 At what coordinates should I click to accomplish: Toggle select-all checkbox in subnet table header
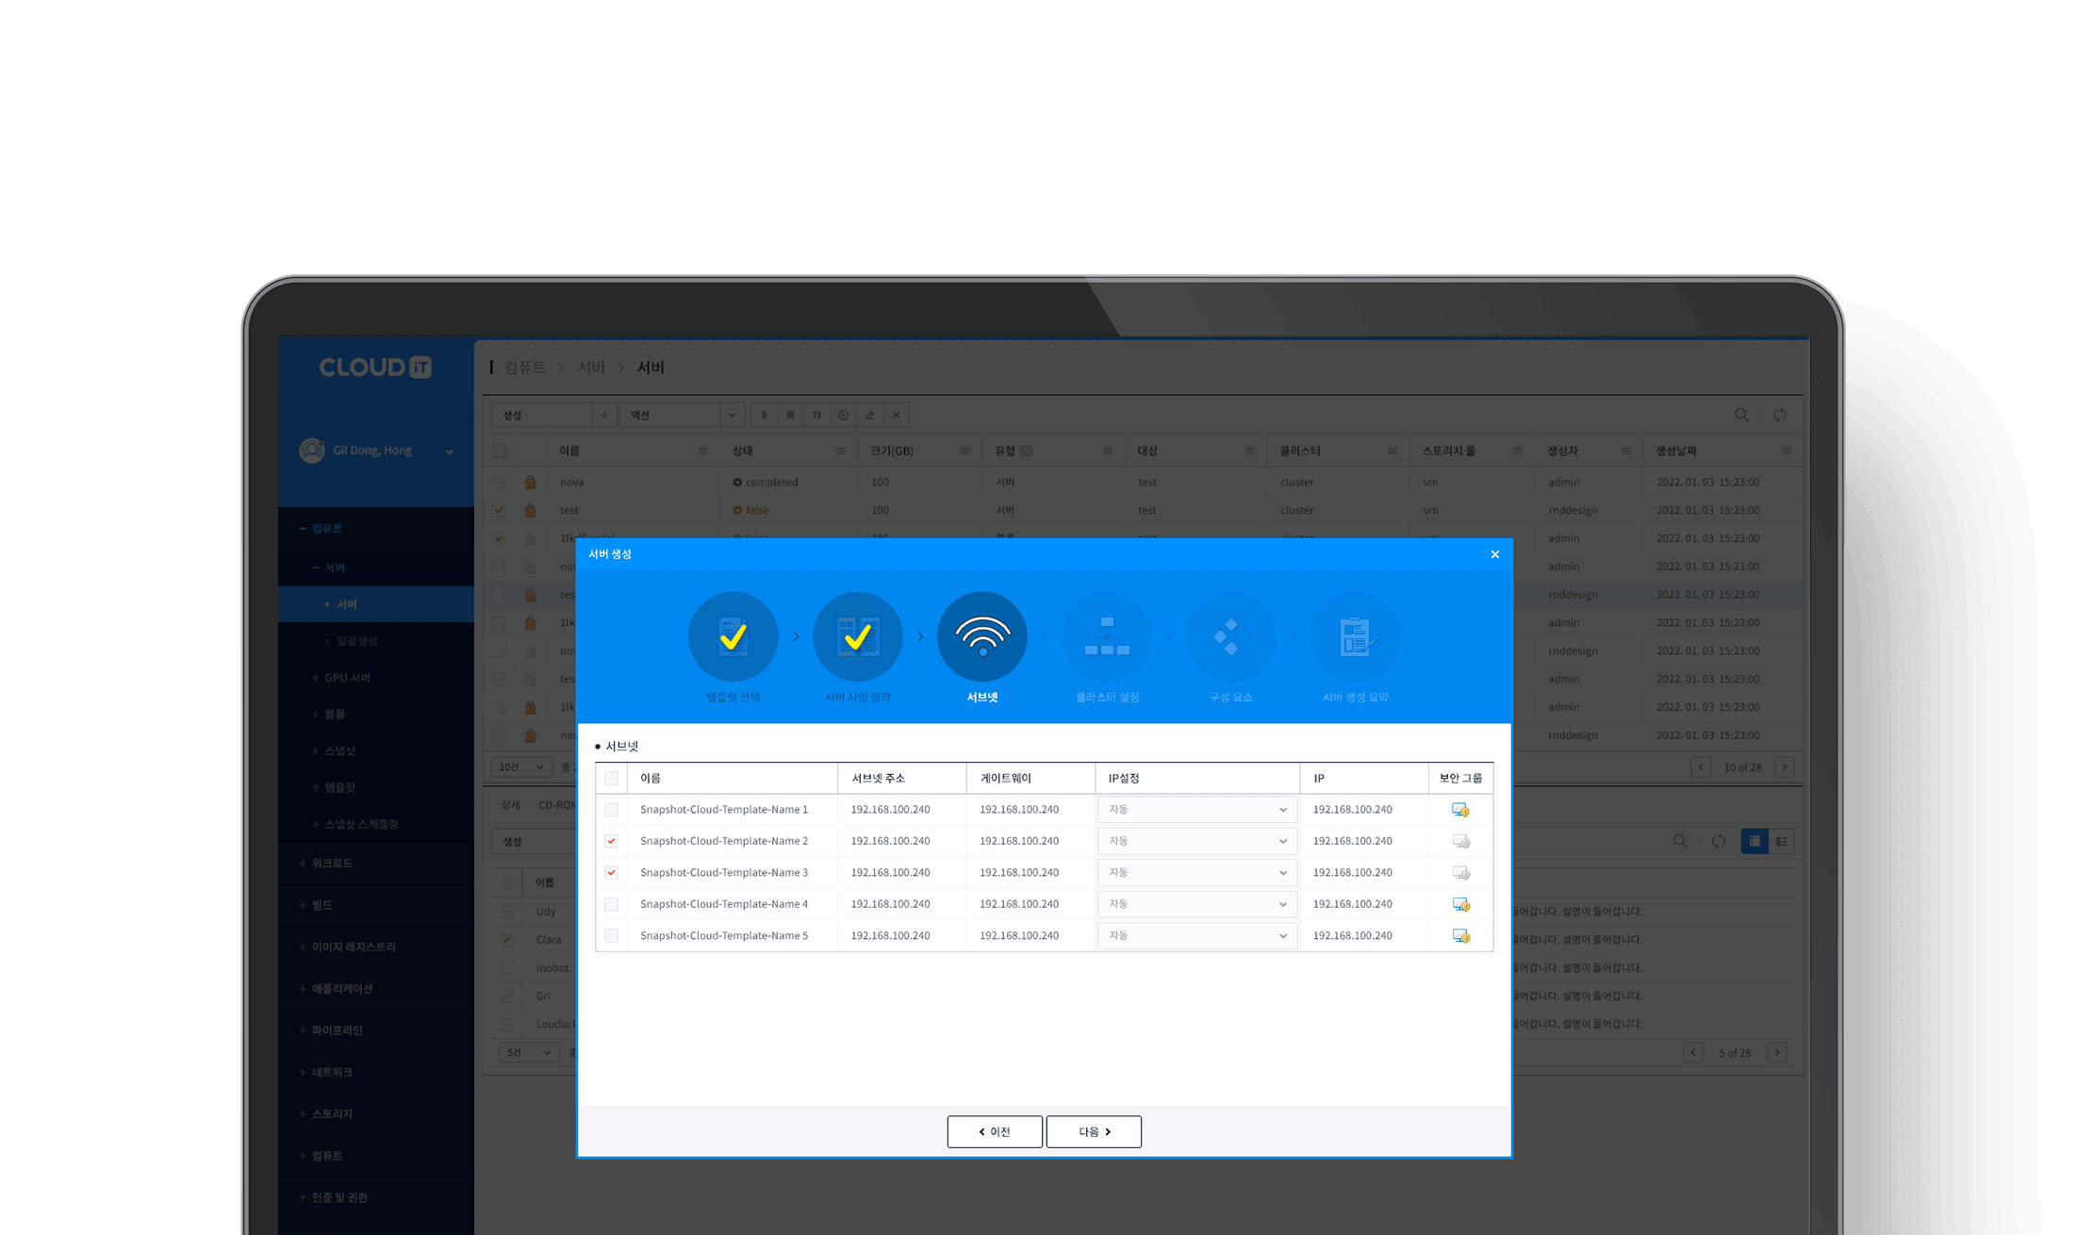click(612, 779)
